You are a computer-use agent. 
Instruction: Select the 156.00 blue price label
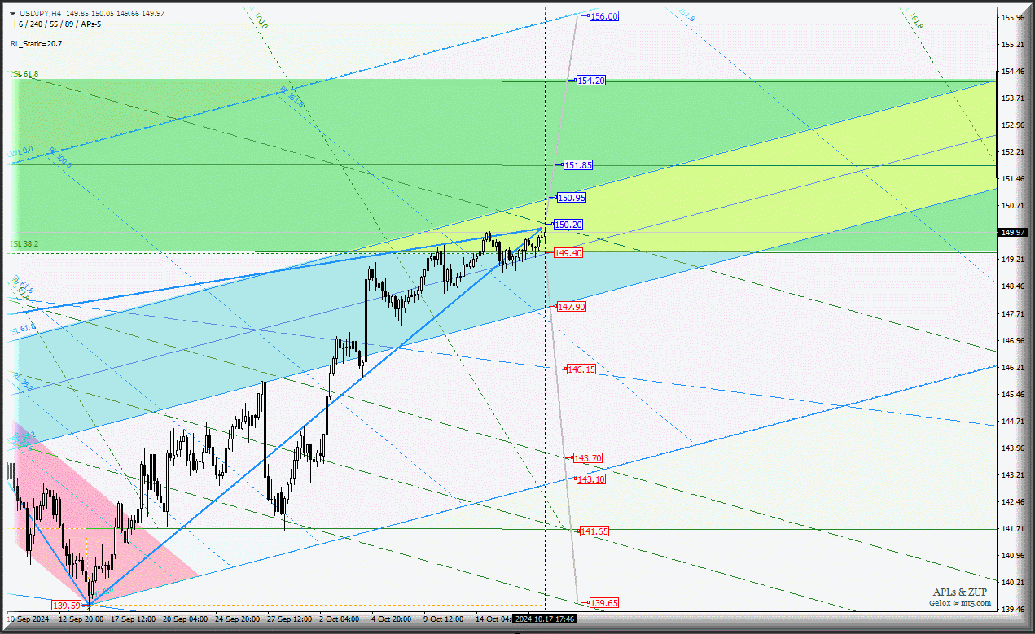pos(604,16)
